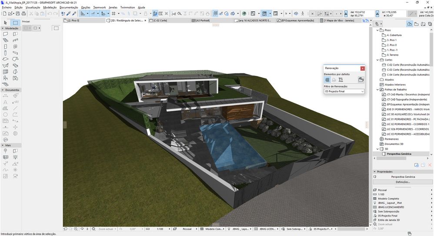Toggle the grid snap (#) toolbar button

coord(114,13)
